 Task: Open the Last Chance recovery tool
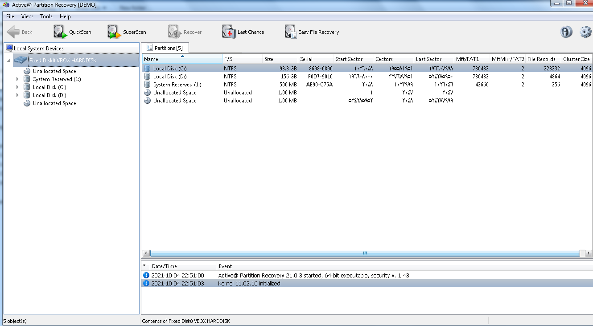point(243,32)
